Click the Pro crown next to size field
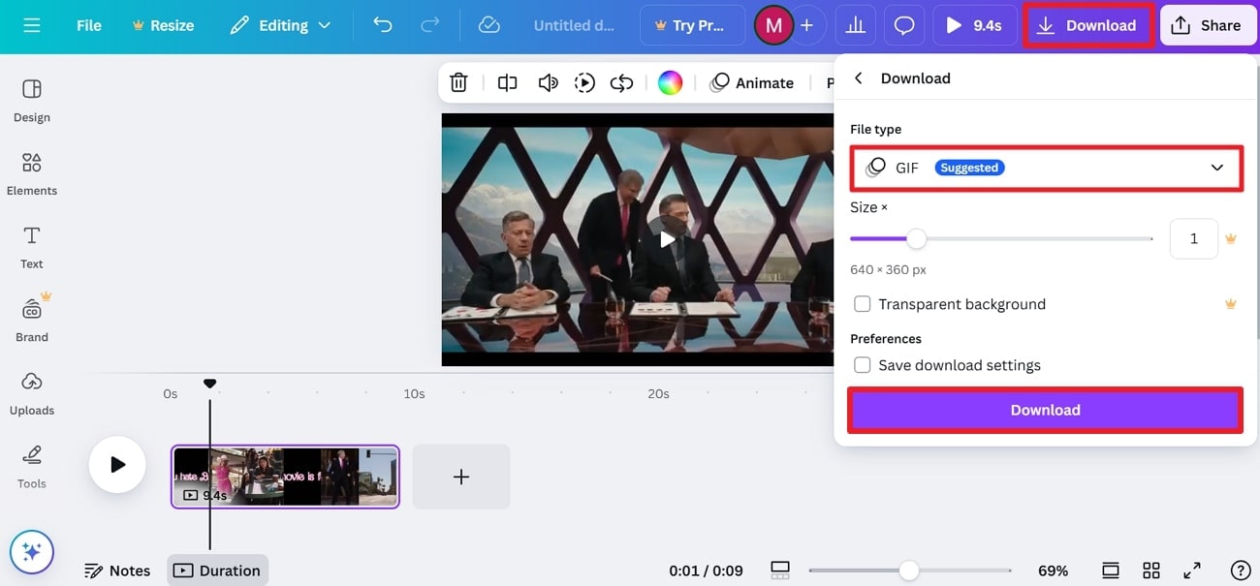This screenshot has height=586, width=1260. 1231,238
